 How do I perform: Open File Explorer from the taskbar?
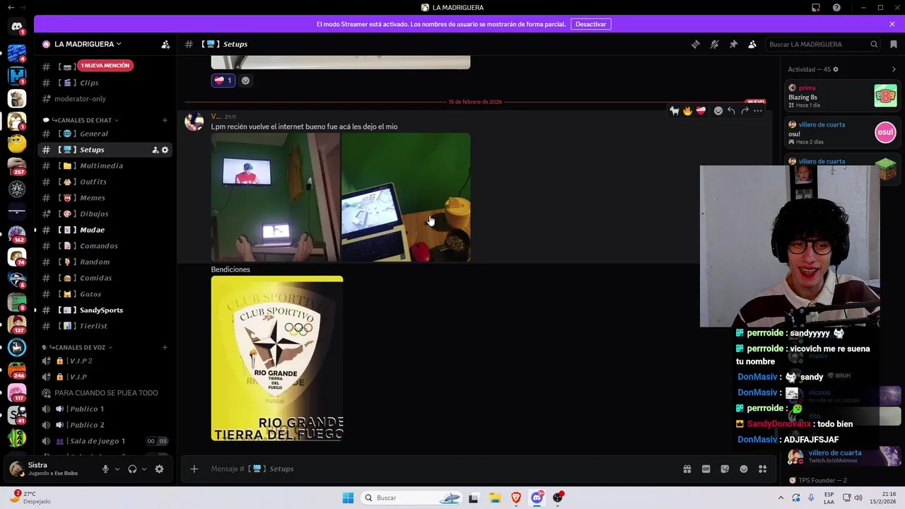pos(495,498)
